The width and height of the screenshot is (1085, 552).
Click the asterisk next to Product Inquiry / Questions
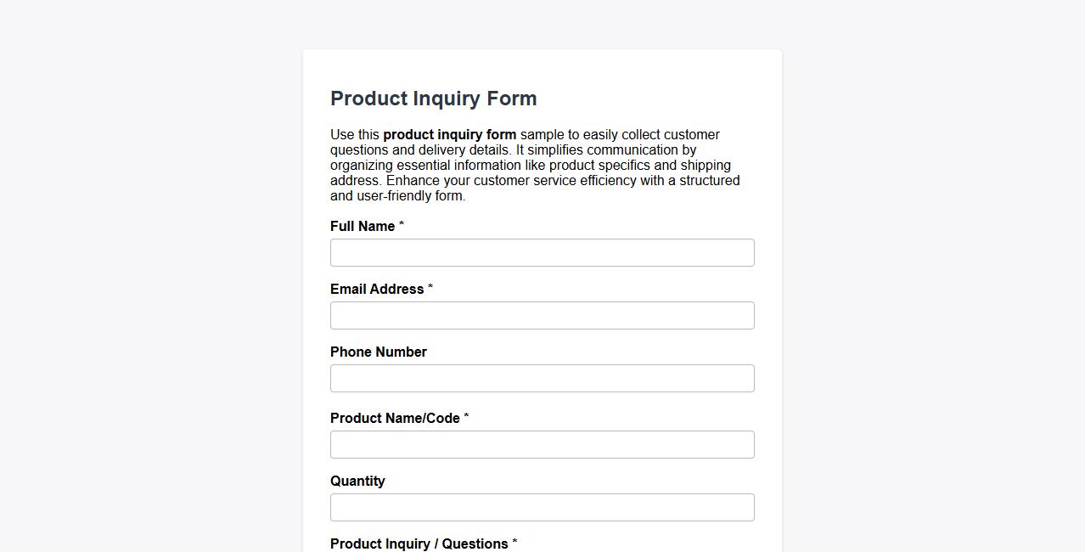click(514, 541)
